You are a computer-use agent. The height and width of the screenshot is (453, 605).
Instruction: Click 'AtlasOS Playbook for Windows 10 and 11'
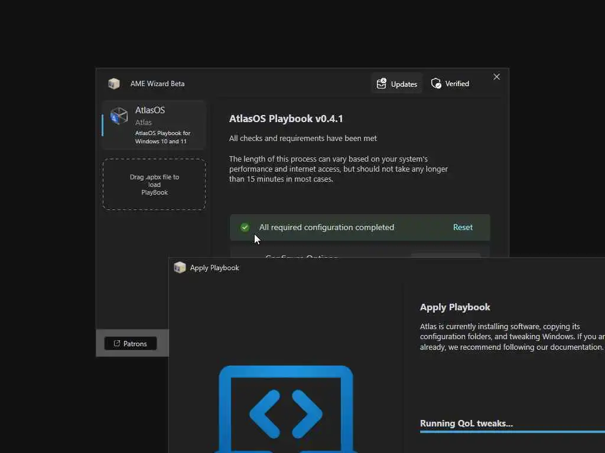click(162, 137)
